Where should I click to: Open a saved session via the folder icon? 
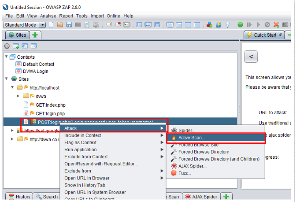coord(60,25)
